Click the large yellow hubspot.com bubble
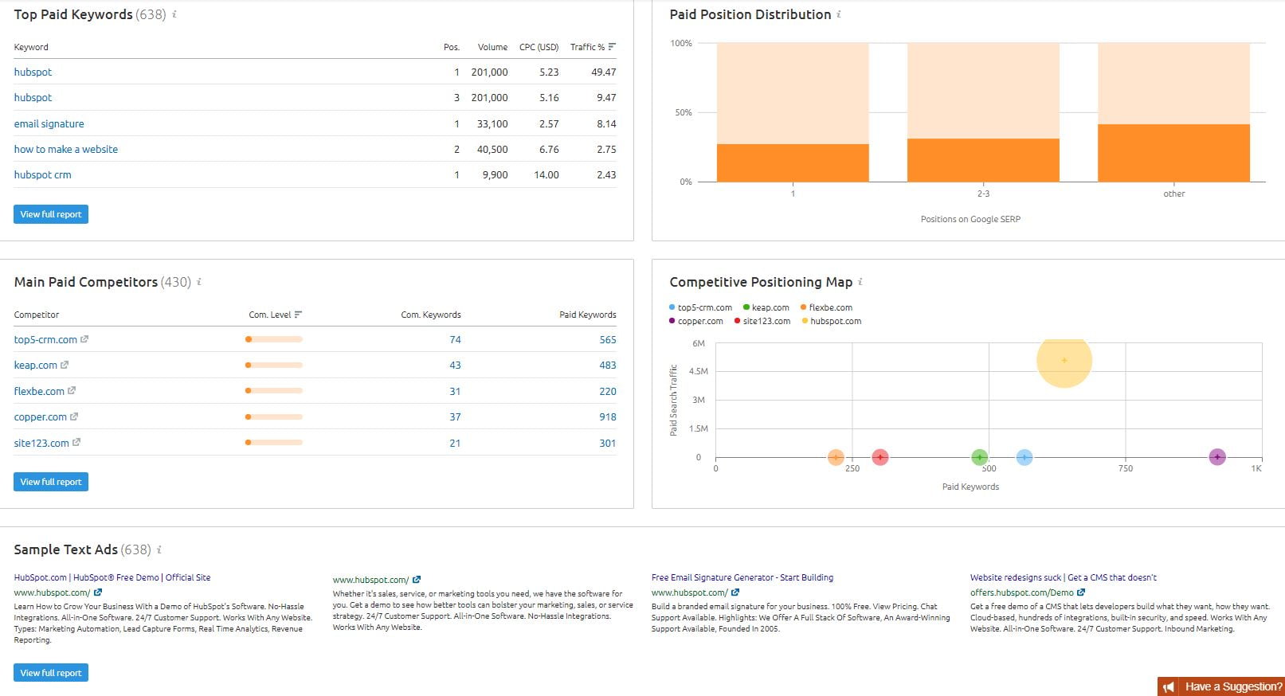This screenshot has width=1285, height=696. pyautogui.click(x=1064, y=361)
